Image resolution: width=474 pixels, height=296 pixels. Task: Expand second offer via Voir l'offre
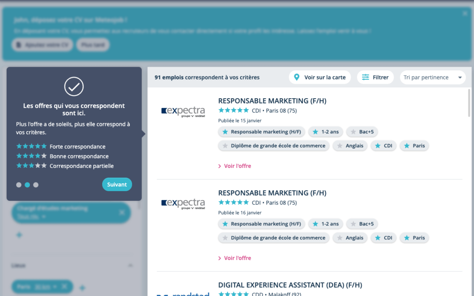tap(235, 258)
